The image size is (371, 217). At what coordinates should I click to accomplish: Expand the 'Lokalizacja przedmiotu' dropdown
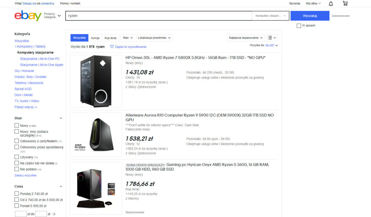[154, 38]
